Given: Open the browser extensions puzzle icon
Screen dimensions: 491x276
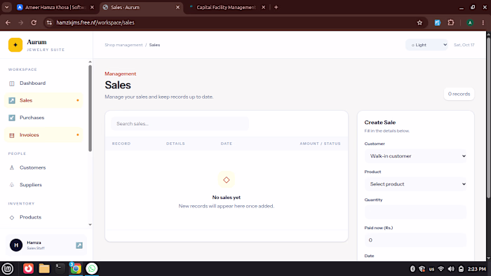Looking at the screenshot, I should pos(451,22).
